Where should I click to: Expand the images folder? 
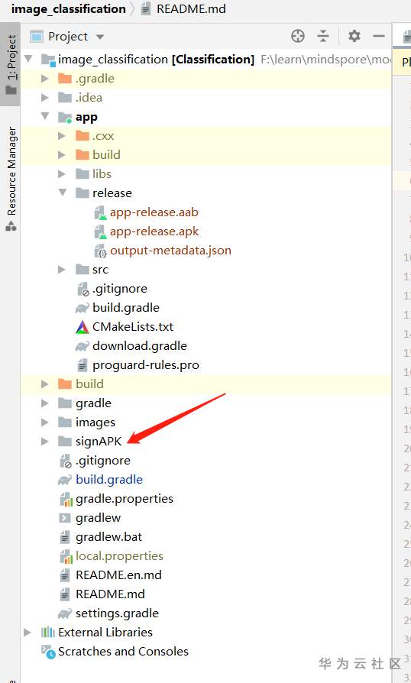44,422
